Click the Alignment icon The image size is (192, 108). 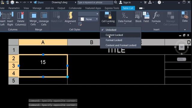click(x=70, y=15)
